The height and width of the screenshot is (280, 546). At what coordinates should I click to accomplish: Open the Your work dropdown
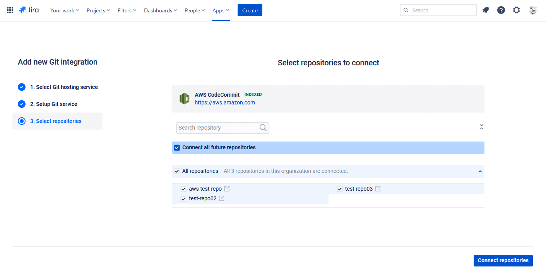click(x=65, y=10)
